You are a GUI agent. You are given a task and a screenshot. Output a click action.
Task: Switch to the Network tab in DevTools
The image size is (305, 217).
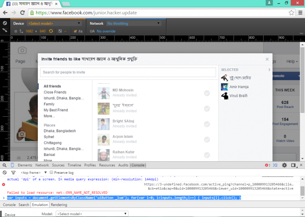[42, 165]
